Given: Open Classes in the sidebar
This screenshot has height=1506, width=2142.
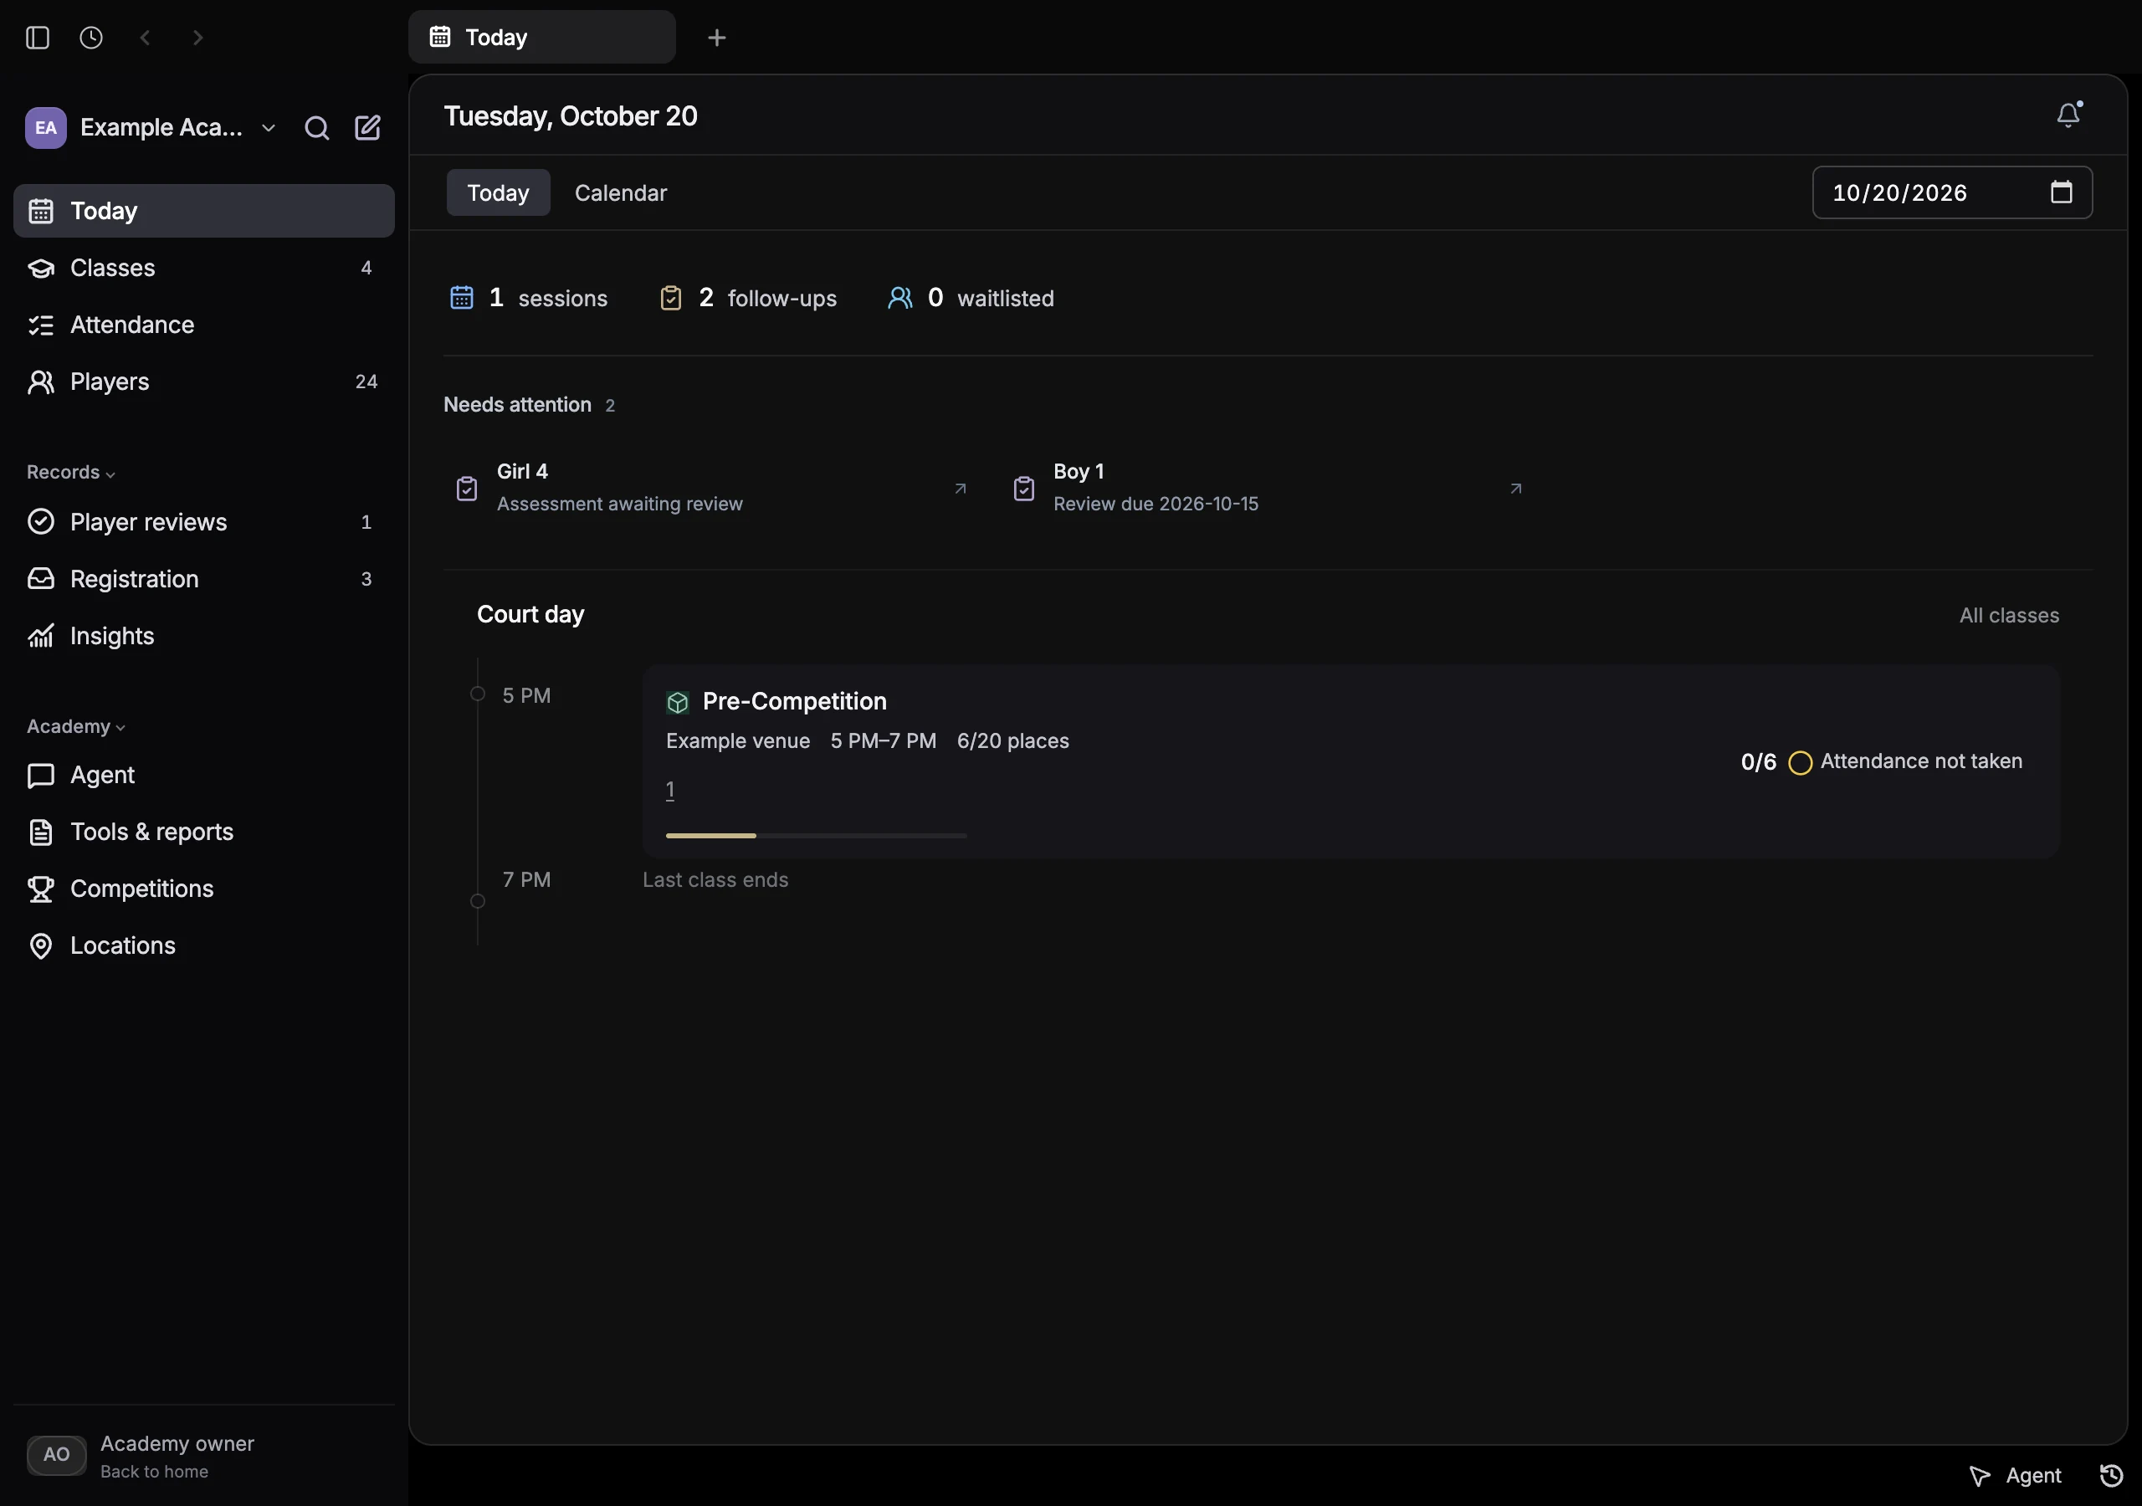Looking at the screenshot, I should click(x=203, y=268).
